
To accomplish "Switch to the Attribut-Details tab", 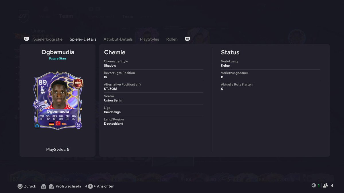I will (x=118, y=39).
